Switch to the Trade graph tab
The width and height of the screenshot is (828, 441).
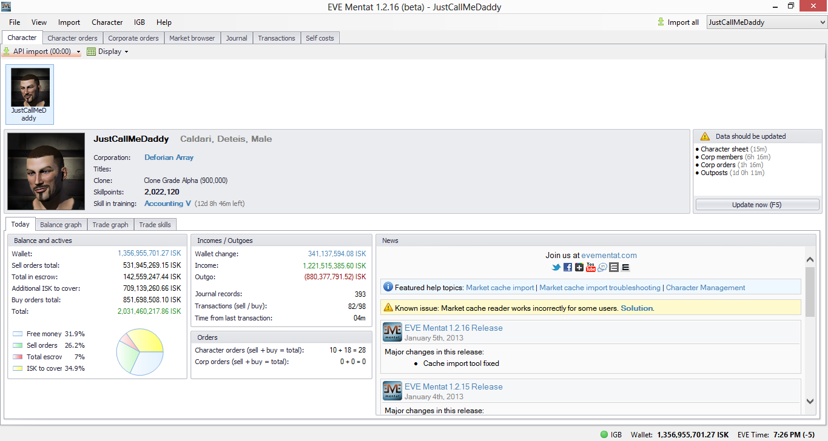pyautogui.click(x=110, y=225)
